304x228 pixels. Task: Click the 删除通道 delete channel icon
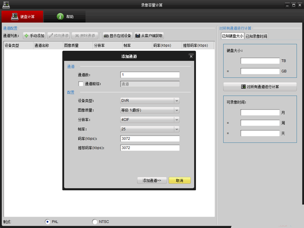[76, 35]
